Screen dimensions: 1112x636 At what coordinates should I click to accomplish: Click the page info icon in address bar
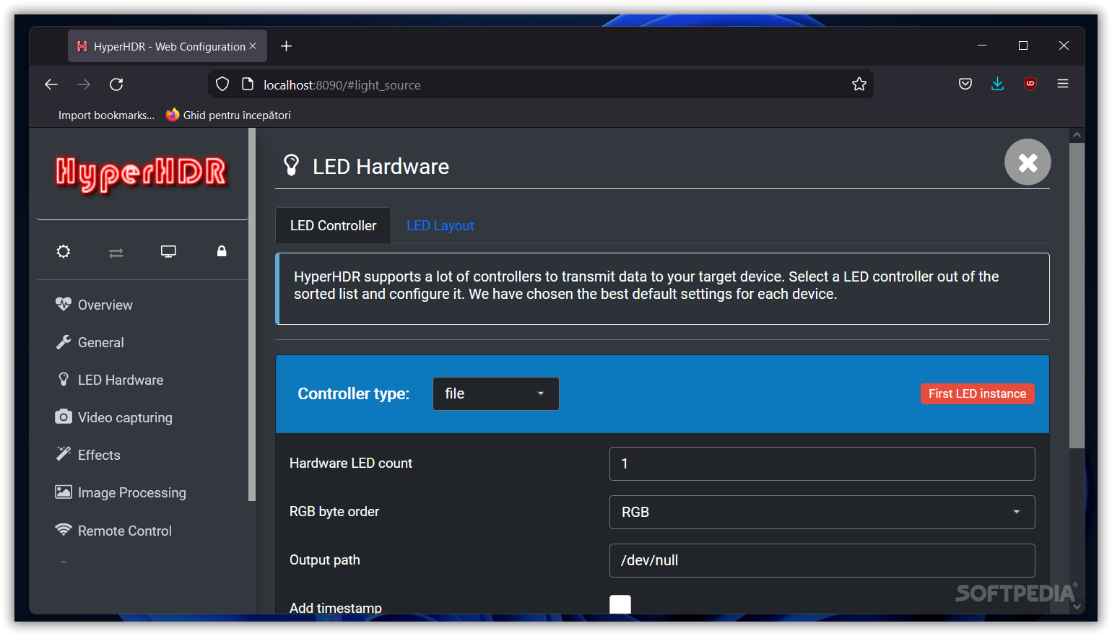point(248,84)
